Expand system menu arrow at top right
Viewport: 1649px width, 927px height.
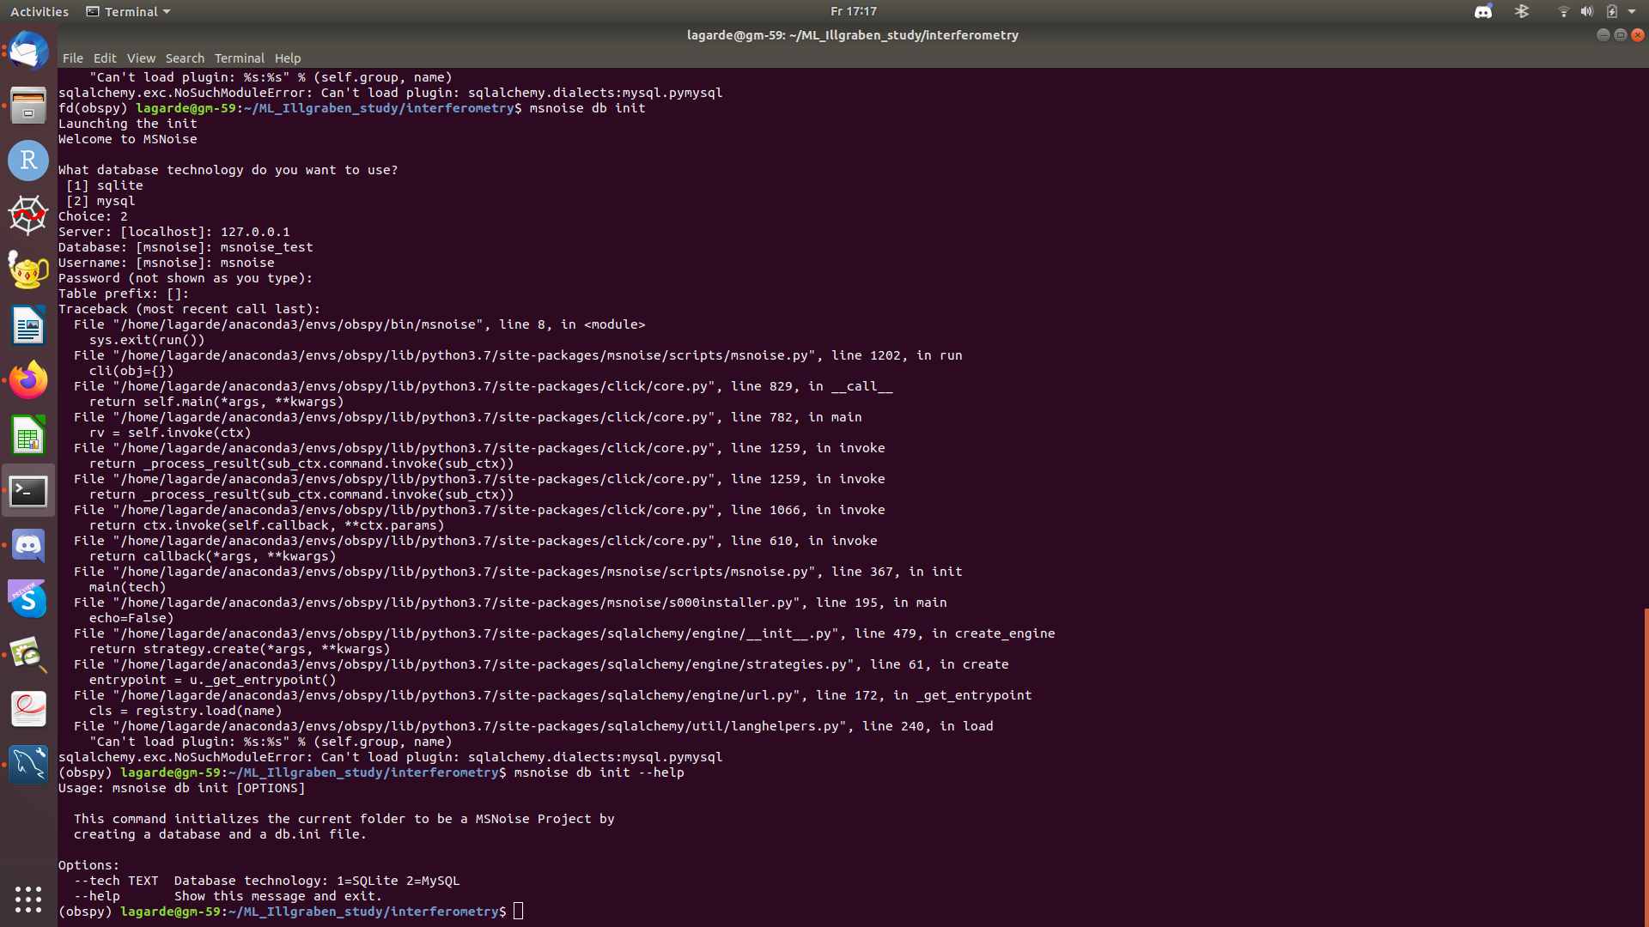pyautogui.click(x=1632, y=12)
